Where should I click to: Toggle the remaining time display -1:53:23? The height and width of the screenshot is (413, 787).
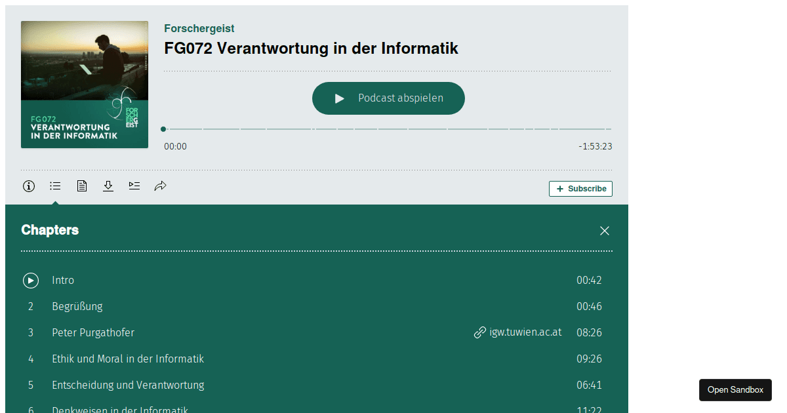[x=595, y=146]
